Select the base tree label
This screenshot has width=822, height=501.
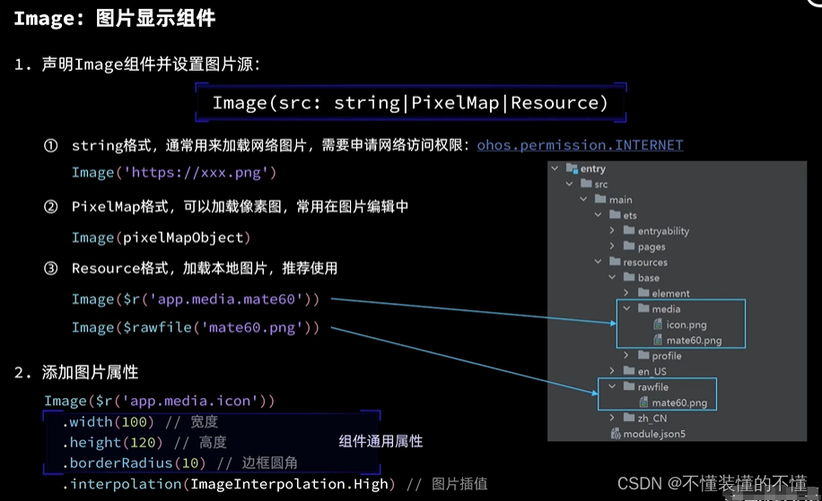[649, 278]
